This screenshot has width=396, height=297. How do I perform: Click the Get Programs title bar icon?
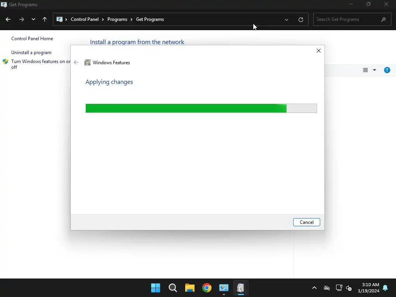4,5
